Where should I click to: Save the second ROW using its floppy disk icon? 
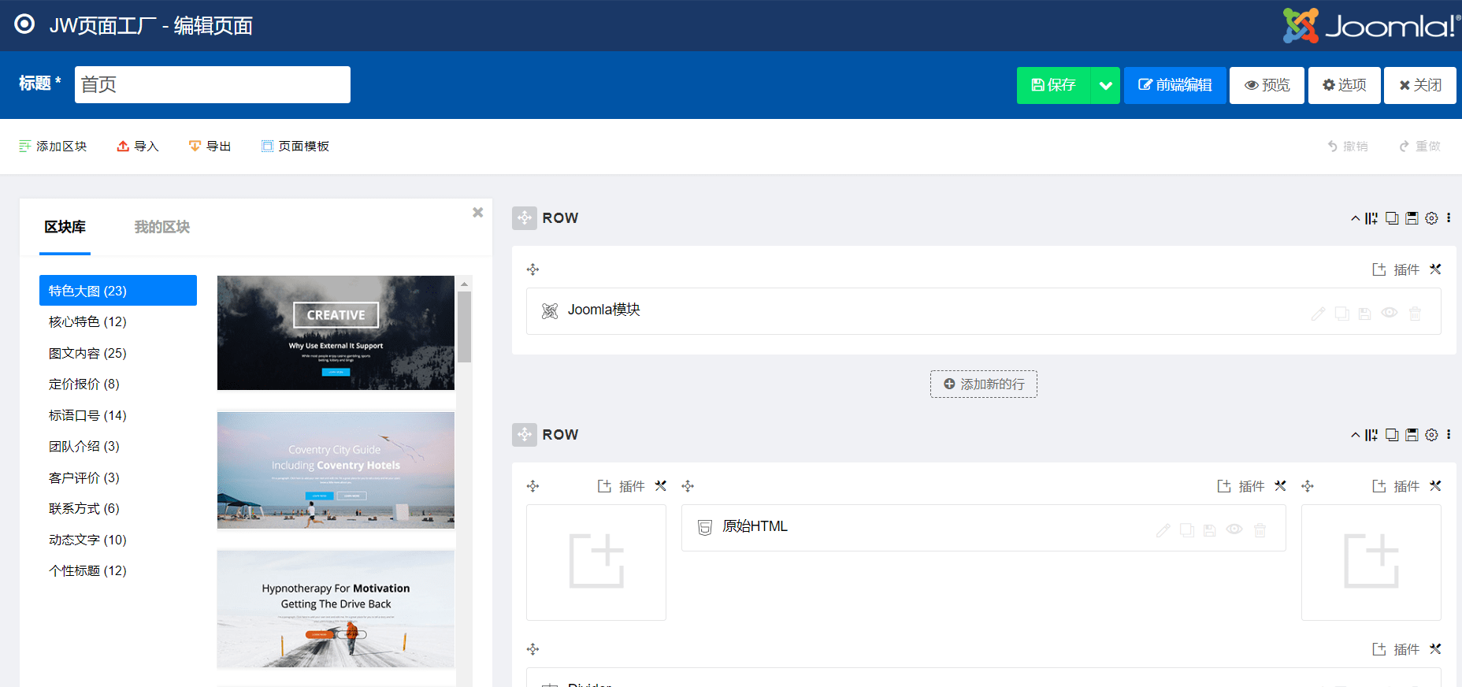(1412, 435)
